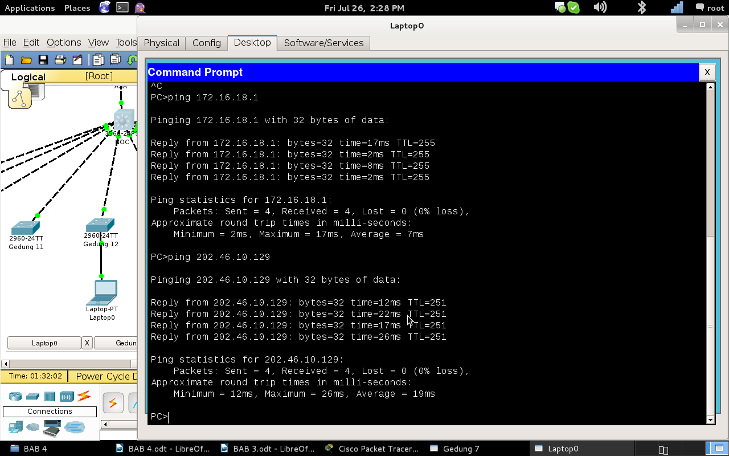Click the workspace horizontal scroll left arrow
Viewport: 729px width, 456px height.
click(x=6, y=364)
